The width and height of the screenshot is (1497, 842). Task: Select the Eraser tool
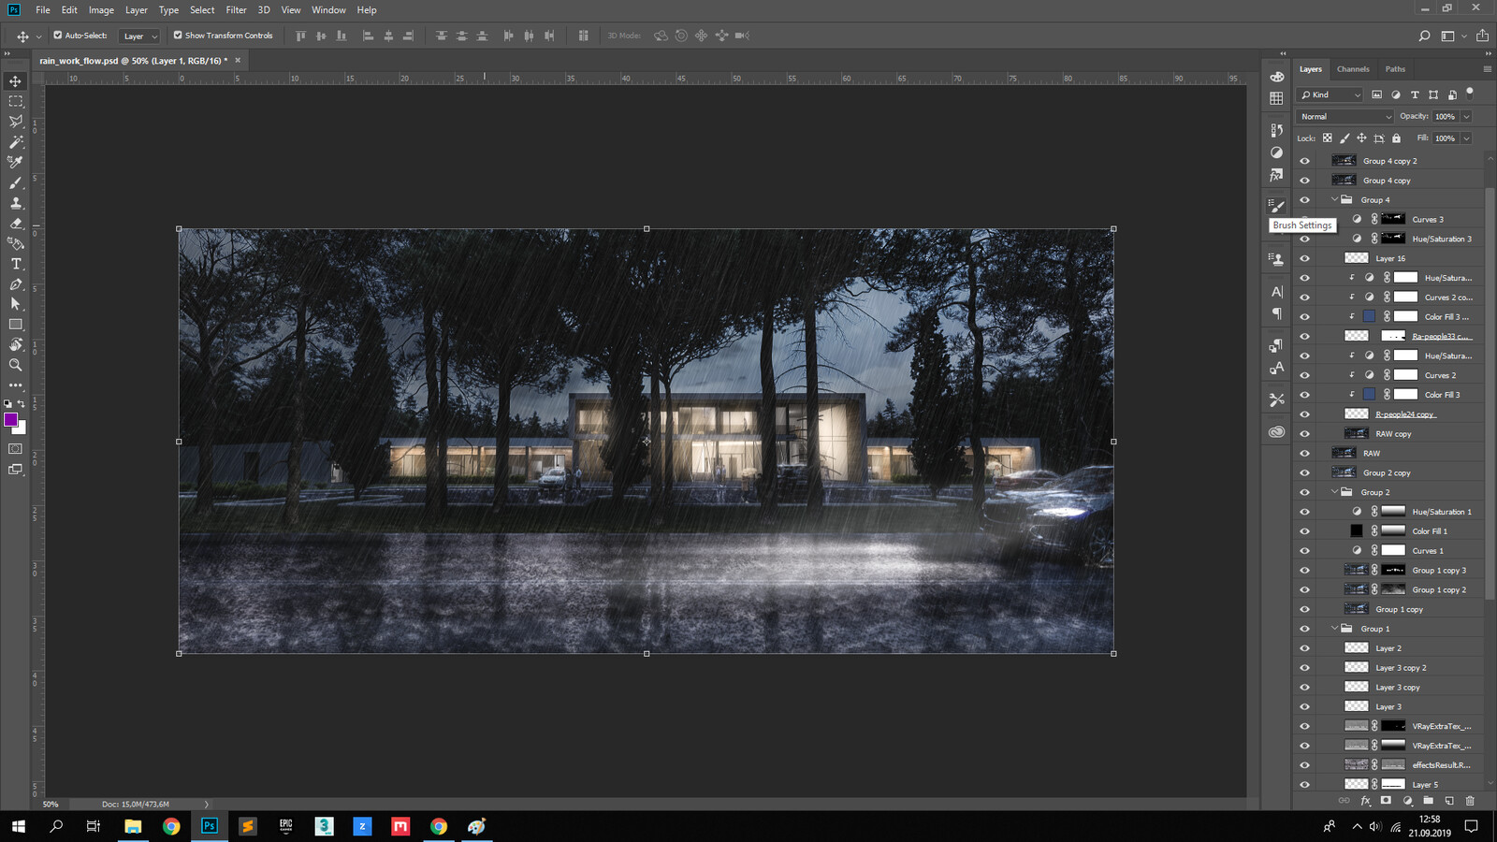pyautogui.click(x=16, y=224)
